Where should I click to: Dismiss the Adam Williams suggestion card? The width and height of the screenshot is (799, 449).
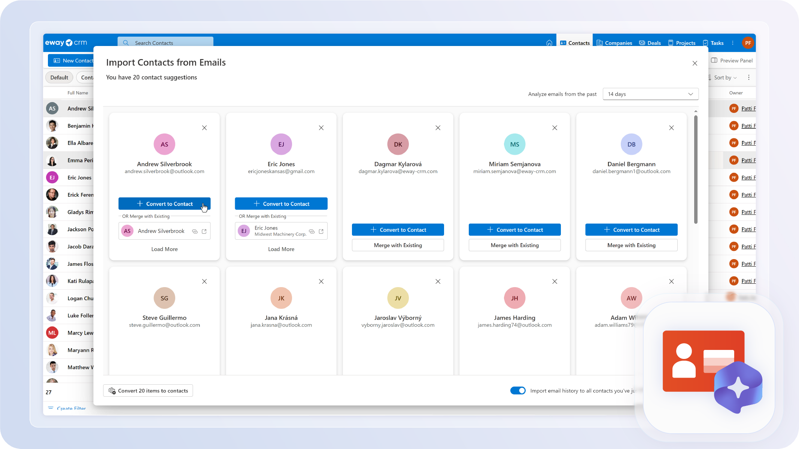click(x=671, y=282)
